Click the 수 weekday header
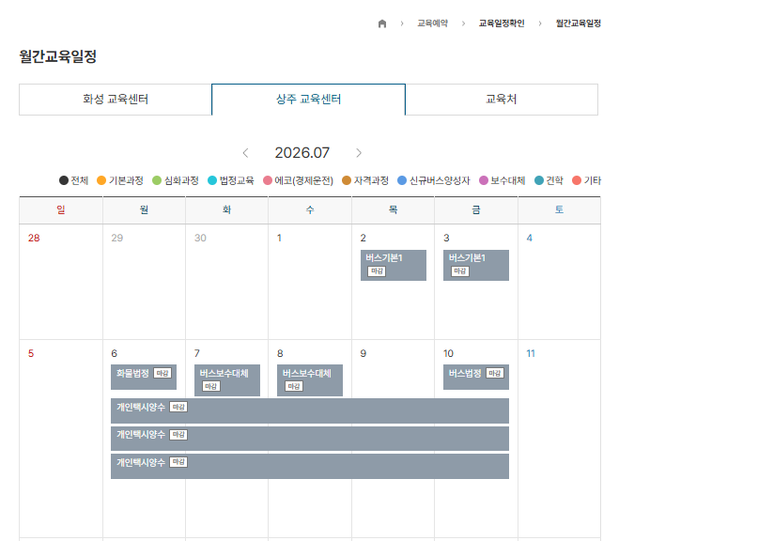758x541 pixels. (x=310, y=209)
